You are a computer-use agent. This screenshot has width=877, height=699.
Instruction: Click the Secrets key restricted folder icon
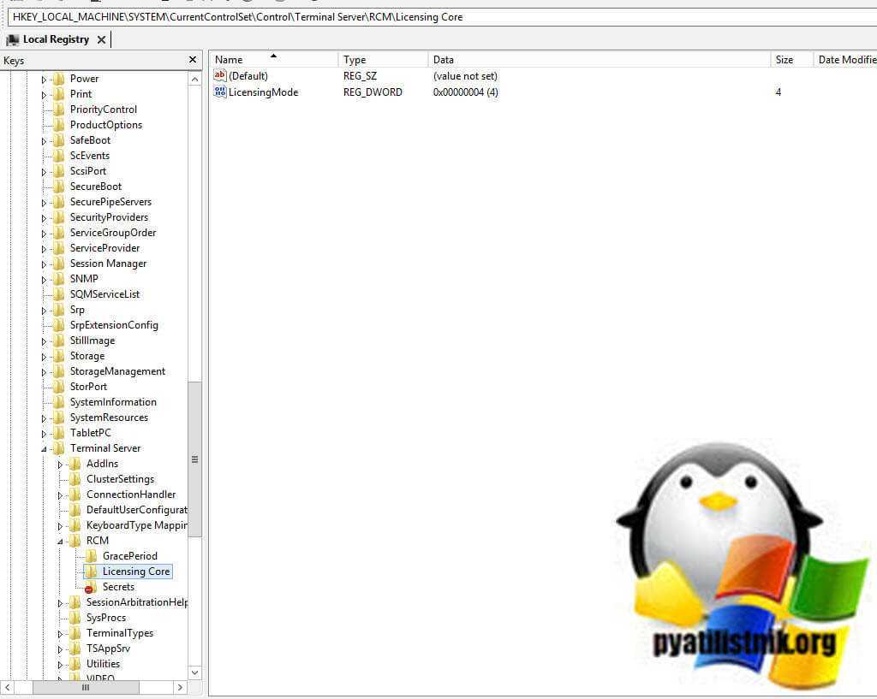click(x=91, y=587)
